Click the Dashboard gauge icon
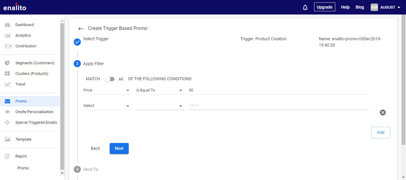Screen dimensions: 406x180 8,25
